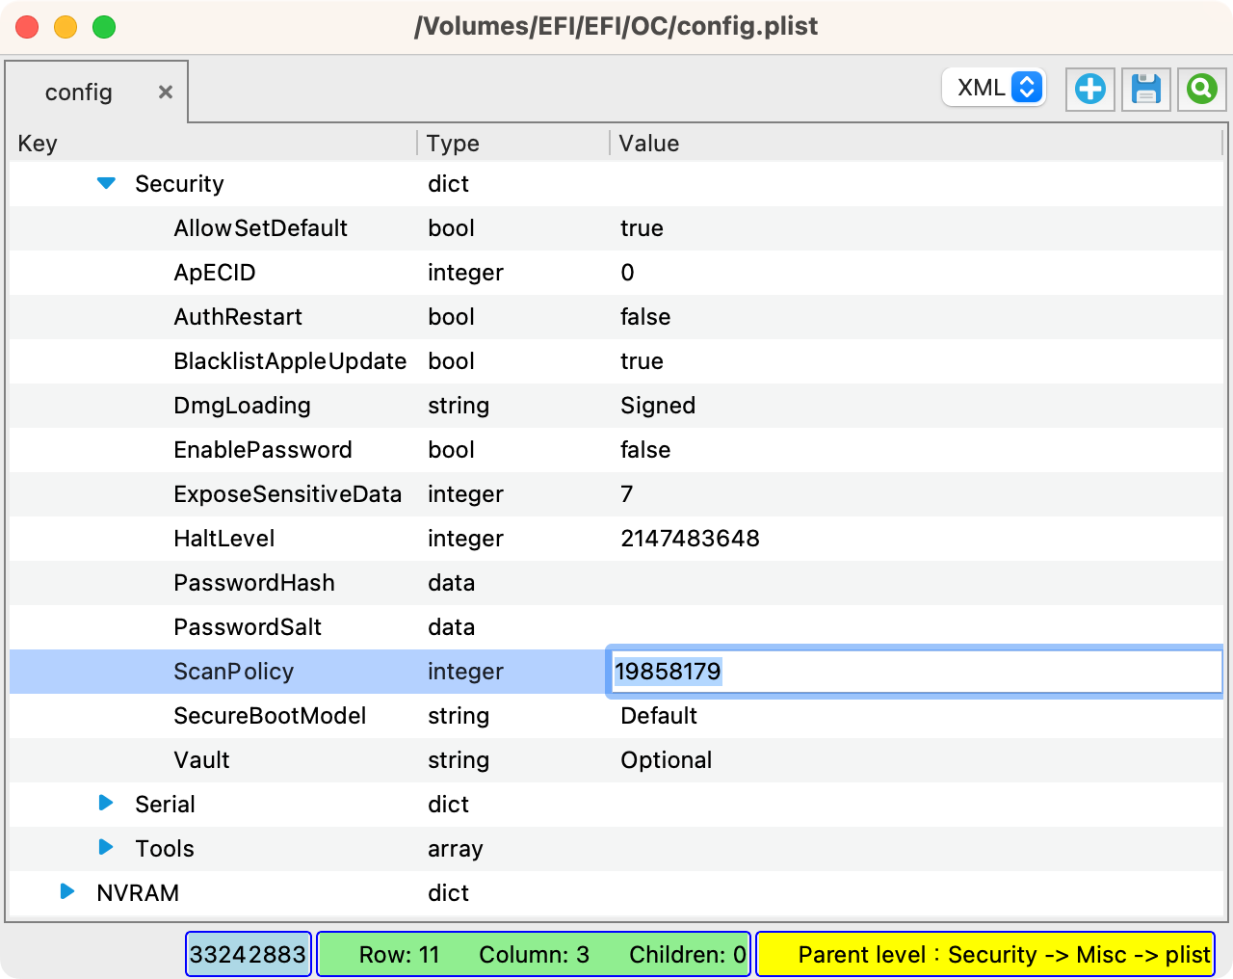
Task: Click AllowSetDefault value true
Action: tap(642, 228)
